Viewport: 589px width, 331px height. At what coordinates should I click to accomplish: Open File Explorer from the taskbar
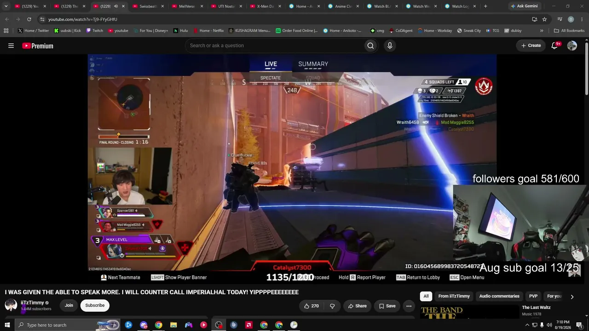pos(173,325)
